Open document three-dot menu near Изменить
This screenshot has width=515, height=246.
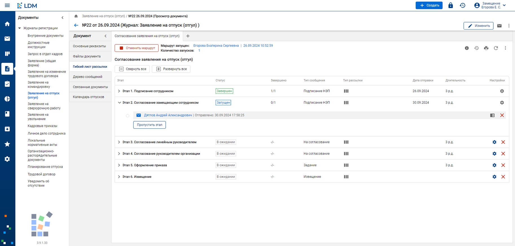point(509,26)
